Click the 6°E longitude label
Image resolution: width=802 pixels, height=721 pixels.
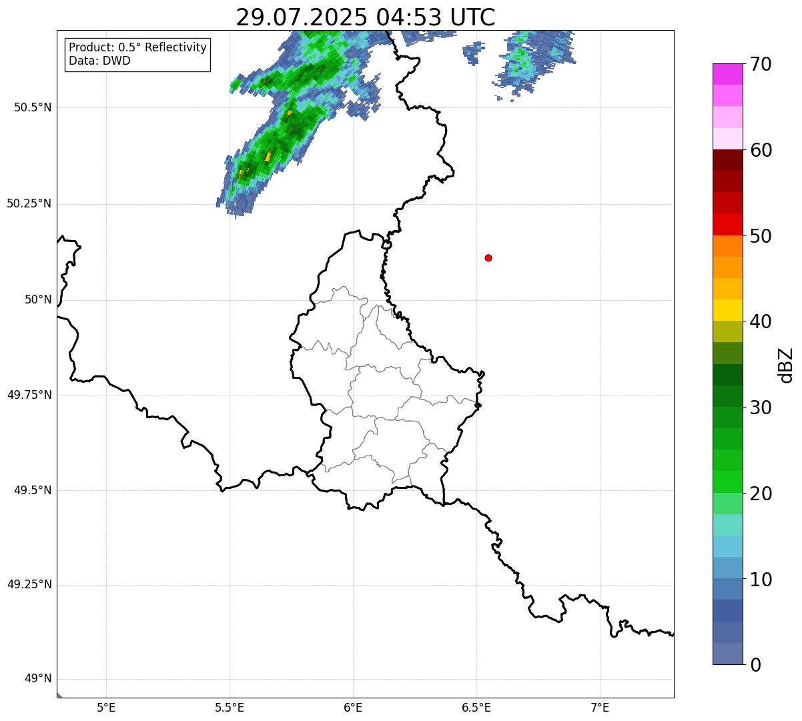353,708
